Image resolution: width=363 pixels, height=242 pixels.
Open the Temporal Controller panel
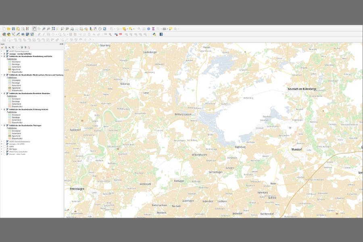(x=100, y=29)
